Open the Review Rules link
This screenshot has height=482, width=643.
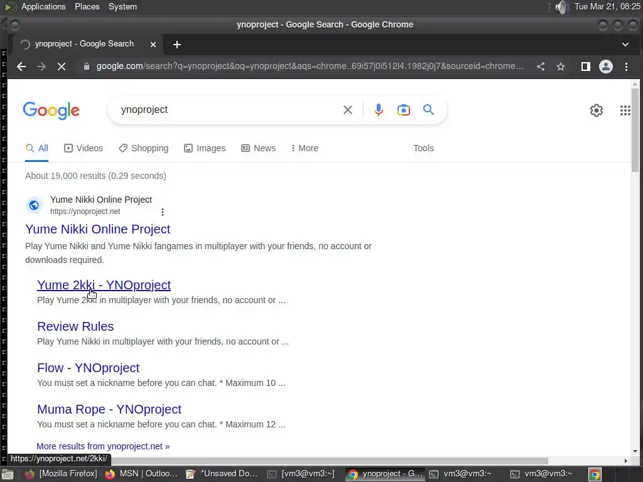(x=75, y=326)
